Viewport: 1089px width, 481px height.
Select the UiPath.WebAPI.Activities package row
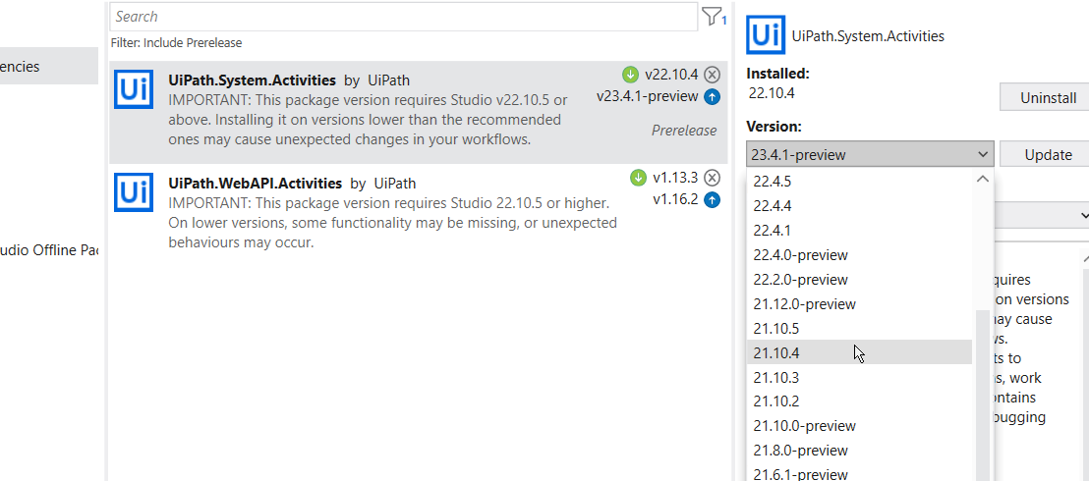pos(418,212)
